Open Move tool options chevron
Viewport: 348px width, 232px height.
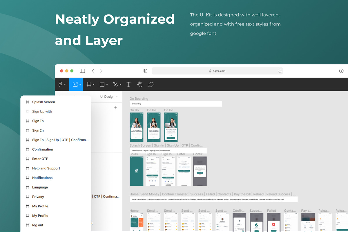pyautogui.click(x=80, y=85)
